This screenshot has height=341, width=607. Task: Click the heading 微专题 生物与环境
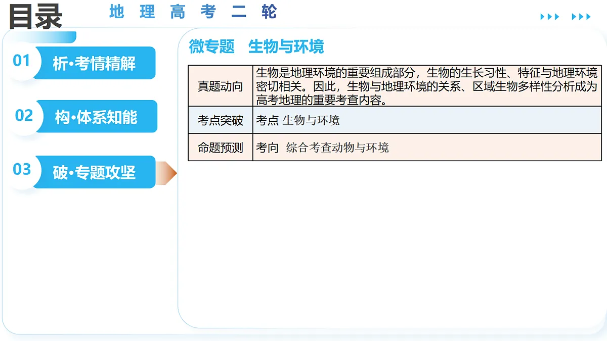click(256, 46)
